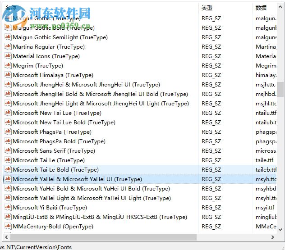The height and width of the screenshot is (250, 285).
Task: Click the horizontal scrollbar thumb
Action: coord(103,237)
